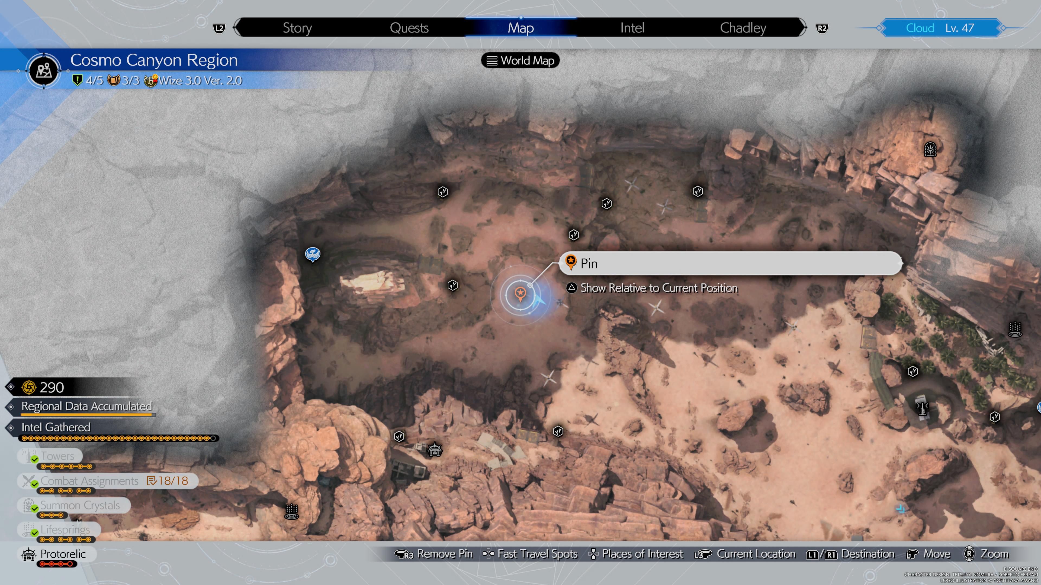Click the 18/18 combat assignments count

(168, 481)
